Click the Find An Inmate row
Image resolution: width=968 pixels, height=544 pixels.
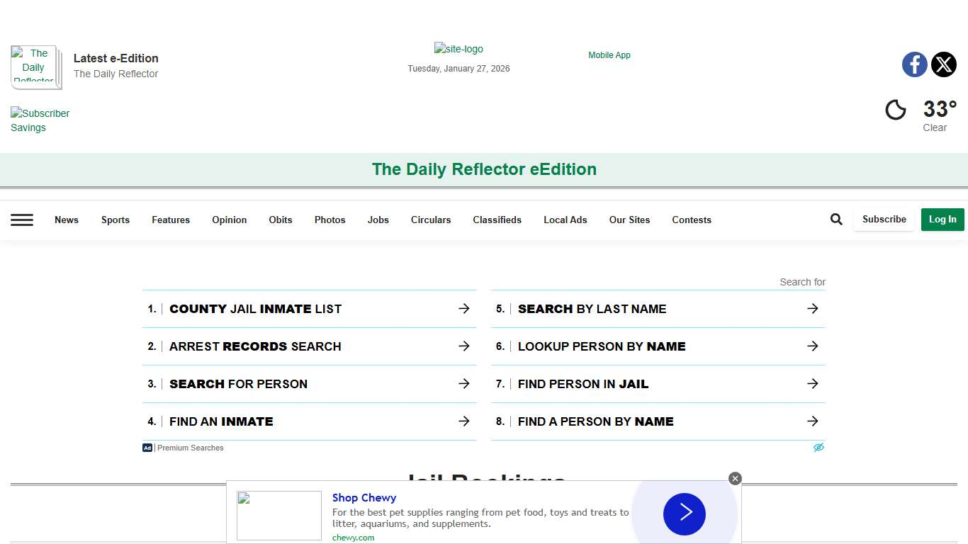point(221,421)
